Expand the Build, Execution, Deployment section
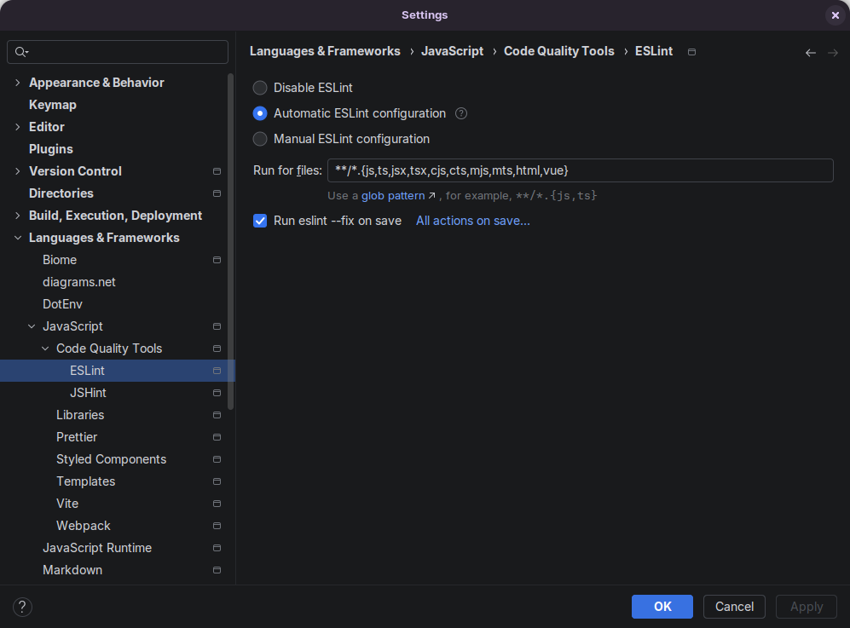 point(16,216)
